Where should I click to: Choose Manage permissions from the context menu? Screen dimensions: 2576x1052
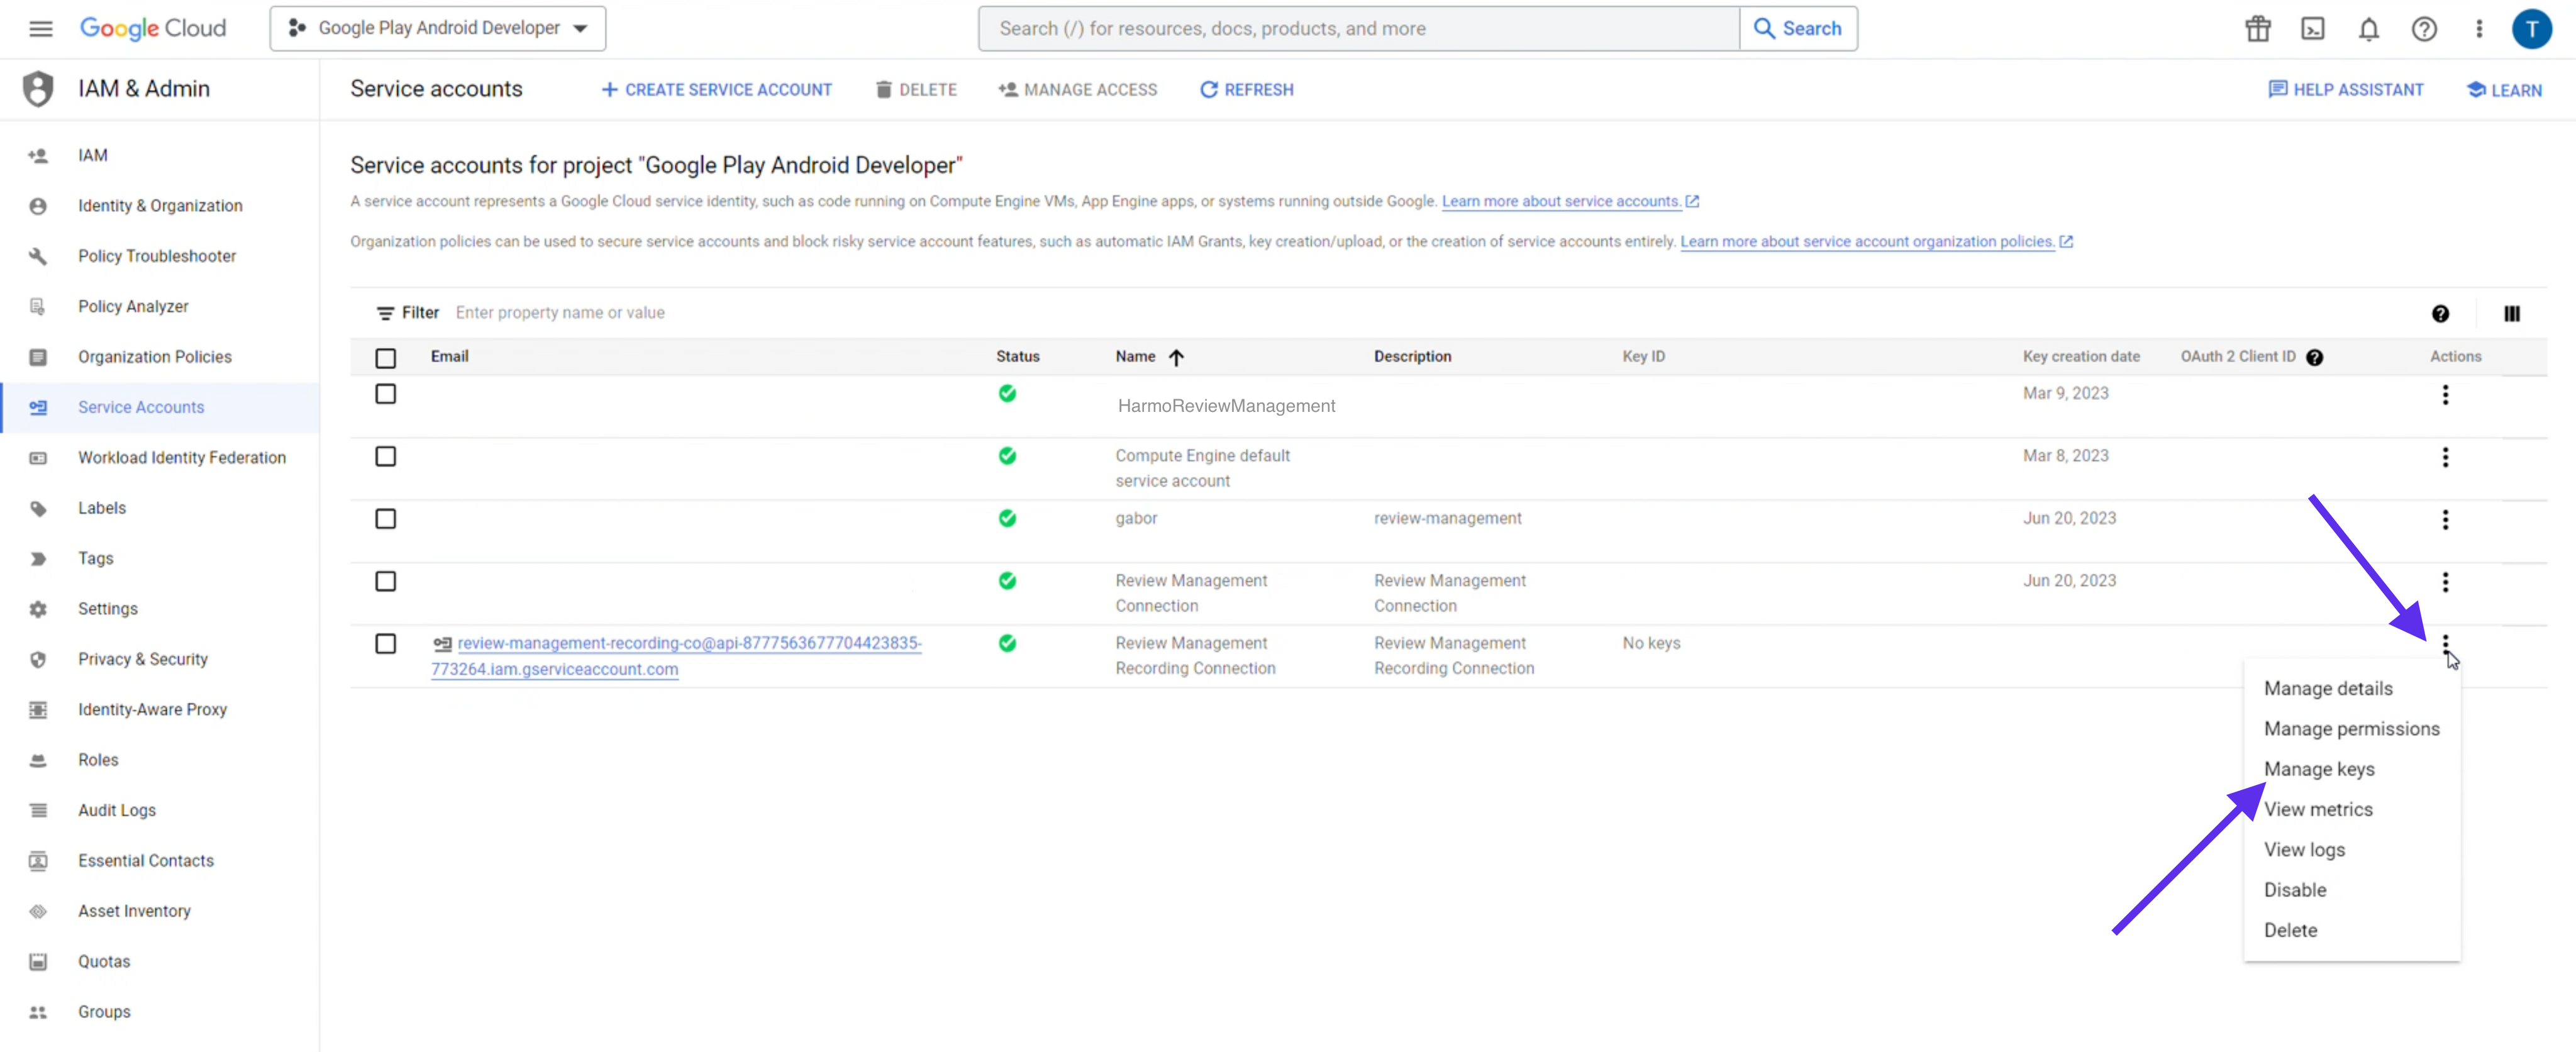tap(2351, 728)
